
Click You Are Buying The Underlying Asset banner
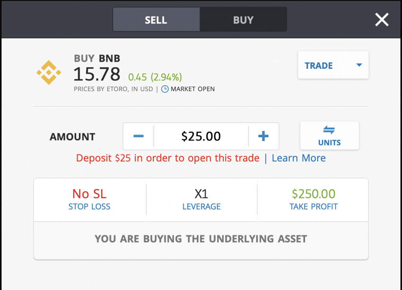tap(201, 239)
